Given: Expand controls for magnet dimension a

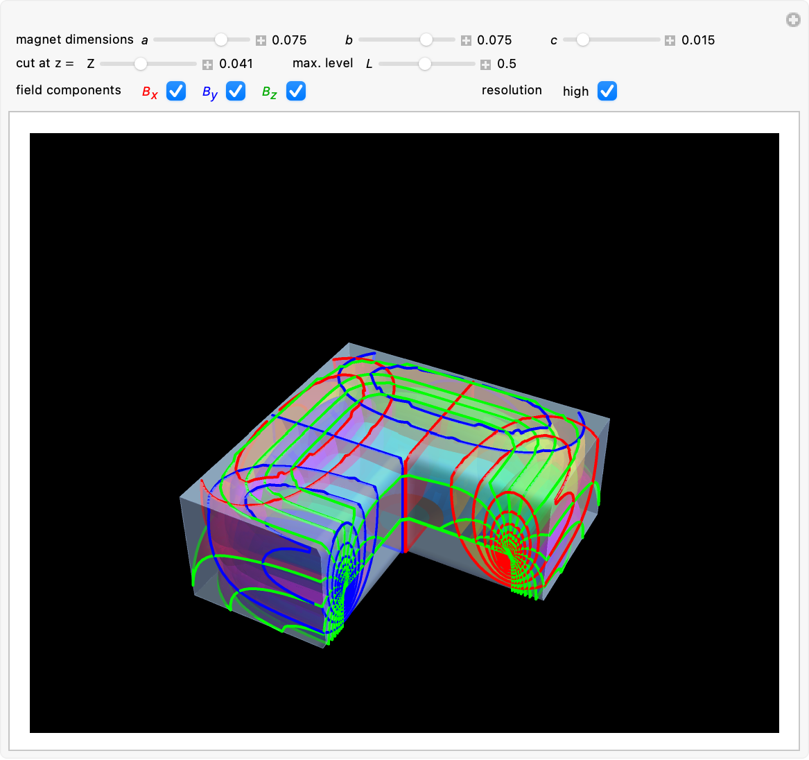Looking at the screenshot, I should point(261,40).
